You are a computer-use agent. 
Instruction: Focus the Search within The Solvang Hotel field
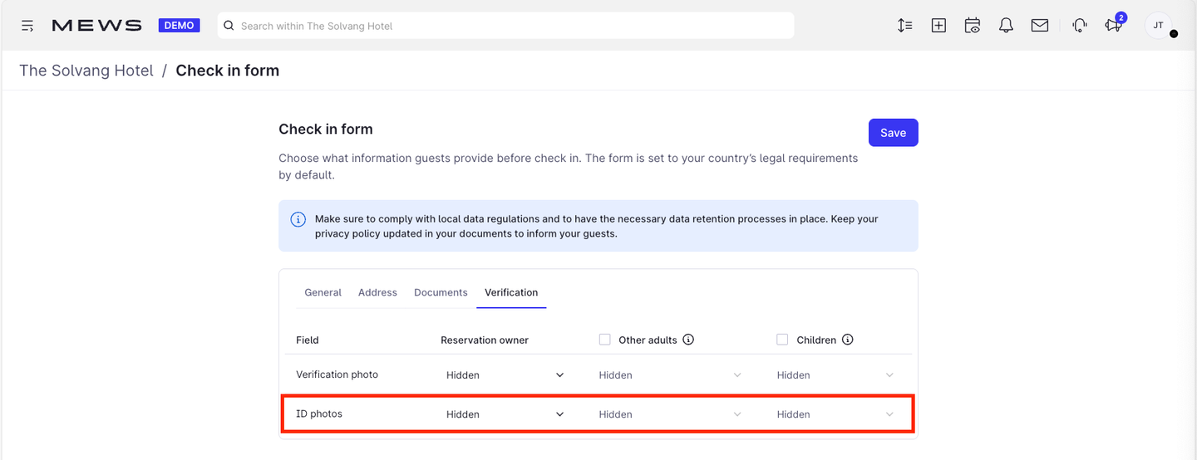pyautogui.click(x=505, y=26)
